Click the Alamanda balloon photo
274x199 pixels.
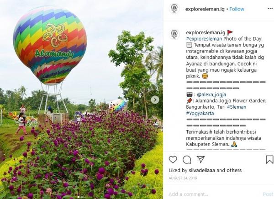tap(81, 99)
